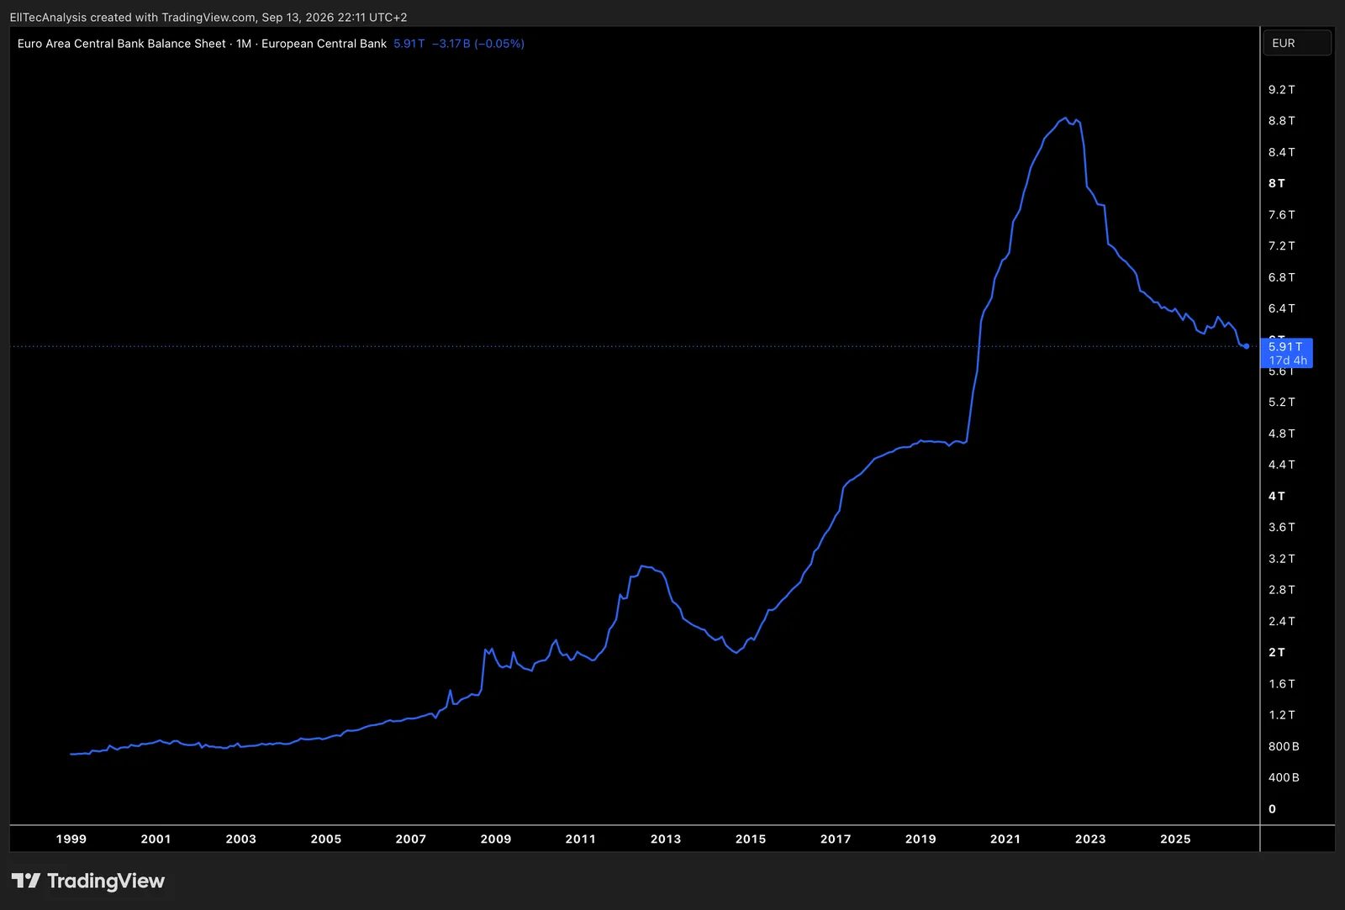Click the 'EllTecAnalysis created with TradingView.com' header text
The image size is (1345, 910).
tap(133, 17)
